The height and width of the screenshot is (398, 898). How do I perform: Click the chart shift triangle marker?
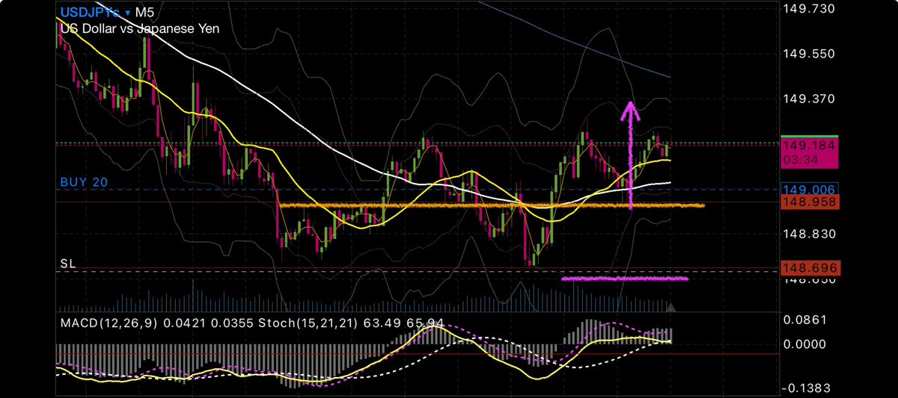(671, 306)
